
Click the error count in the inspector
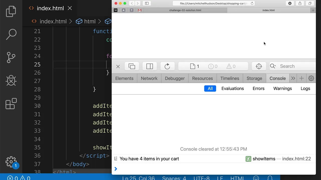213,66
